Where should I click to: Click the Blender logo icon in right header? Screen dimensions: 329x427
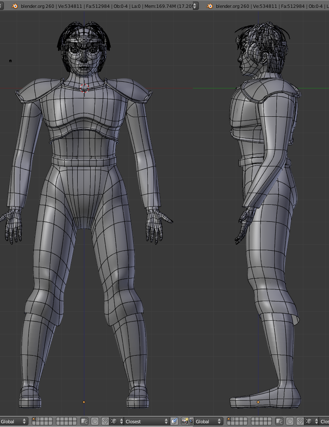click(210, 6)
